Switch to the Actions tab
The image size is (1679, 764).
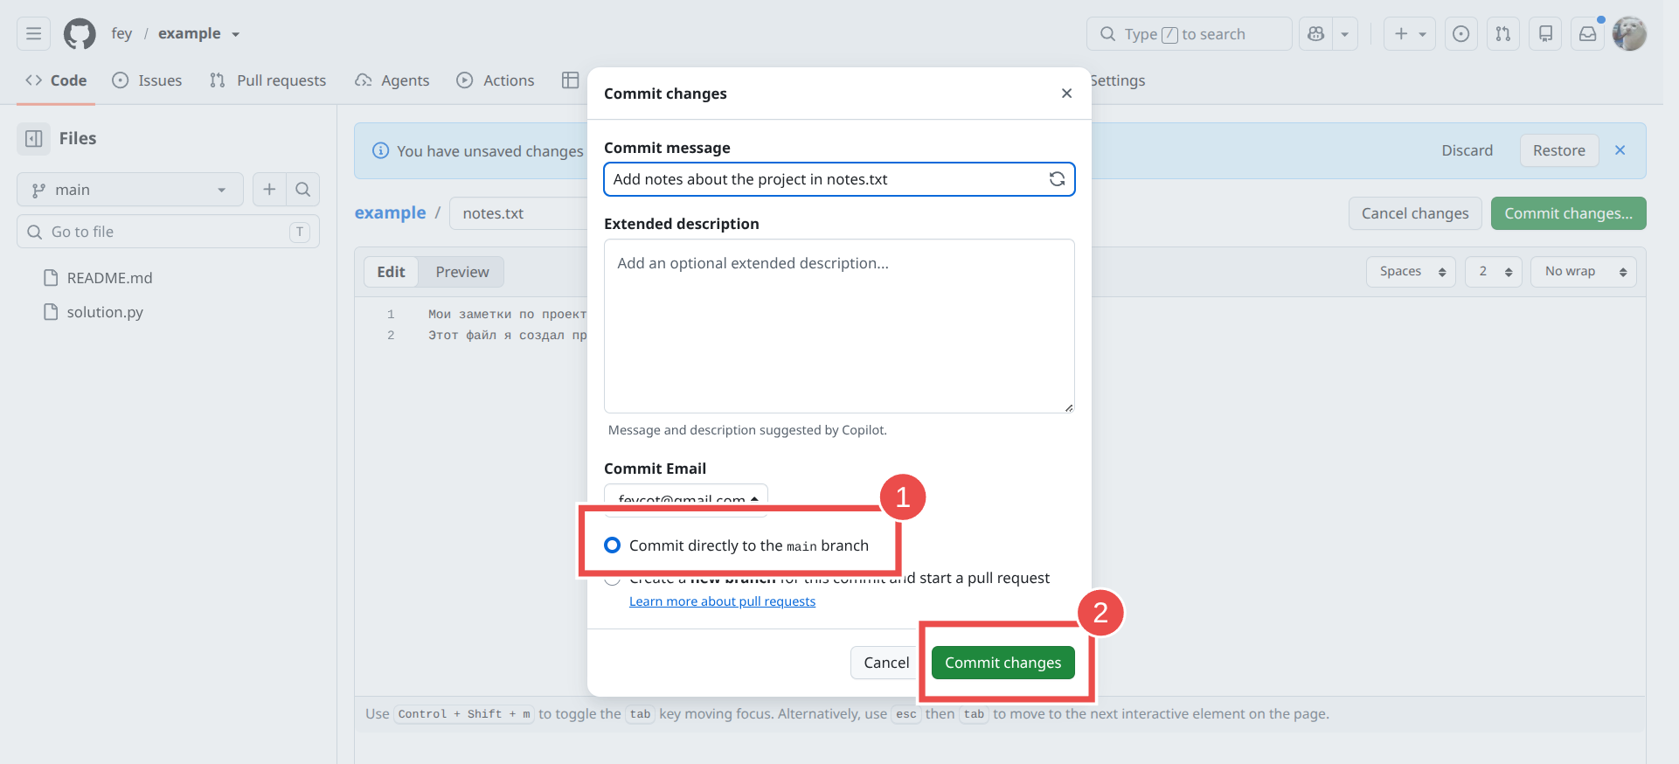tap(495, 80)
